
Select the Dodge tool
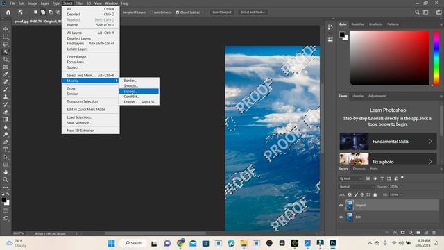pos(6,134)
